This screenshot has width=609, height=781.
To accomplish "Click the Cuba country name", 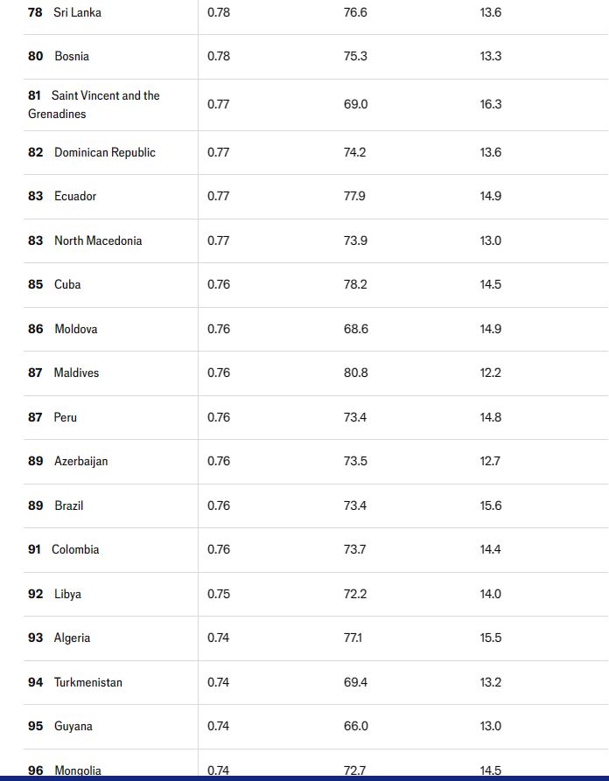I will click(x=67, y=284).
